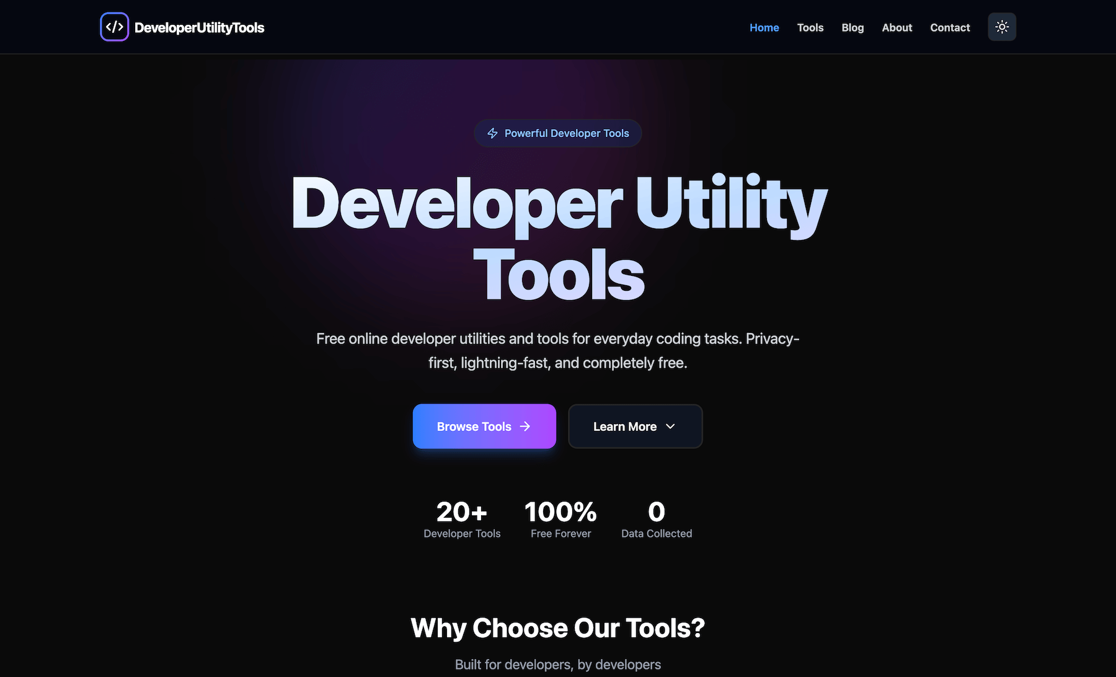The width and height of the screenshot is (1116, 677).
Task: Select the Home navigation item
Action: pos(764,27)
